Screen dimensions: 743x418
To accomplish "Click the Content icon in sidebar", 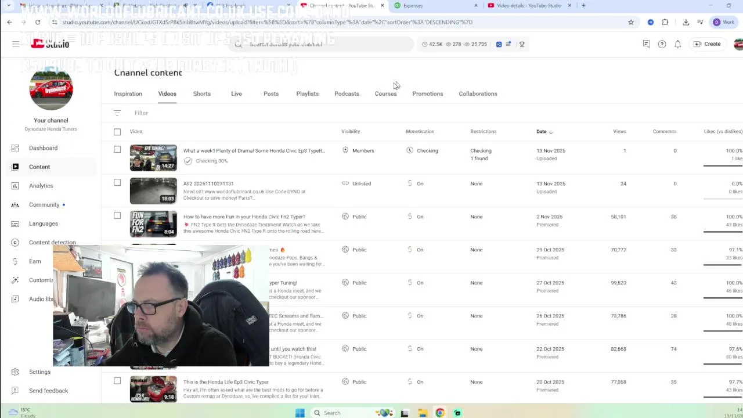I will coord(15,167).
